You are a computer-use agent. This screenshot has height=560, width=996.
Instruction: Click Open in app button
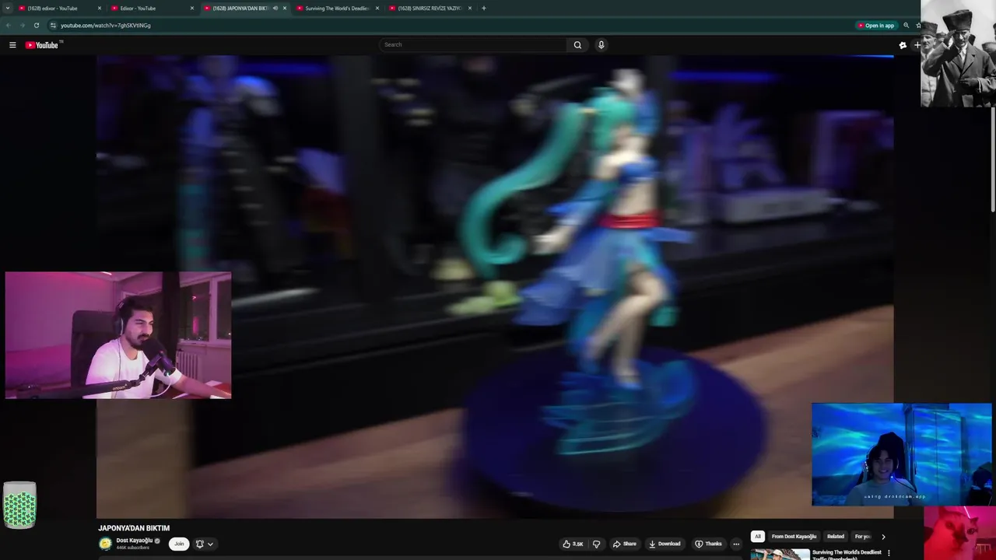pos(875,26)
